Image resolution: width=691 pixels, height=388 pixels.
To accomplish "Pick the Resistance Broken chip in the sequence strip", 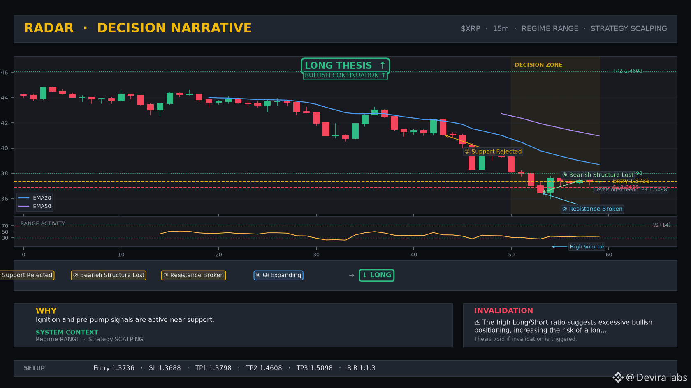I will point(193,275).
